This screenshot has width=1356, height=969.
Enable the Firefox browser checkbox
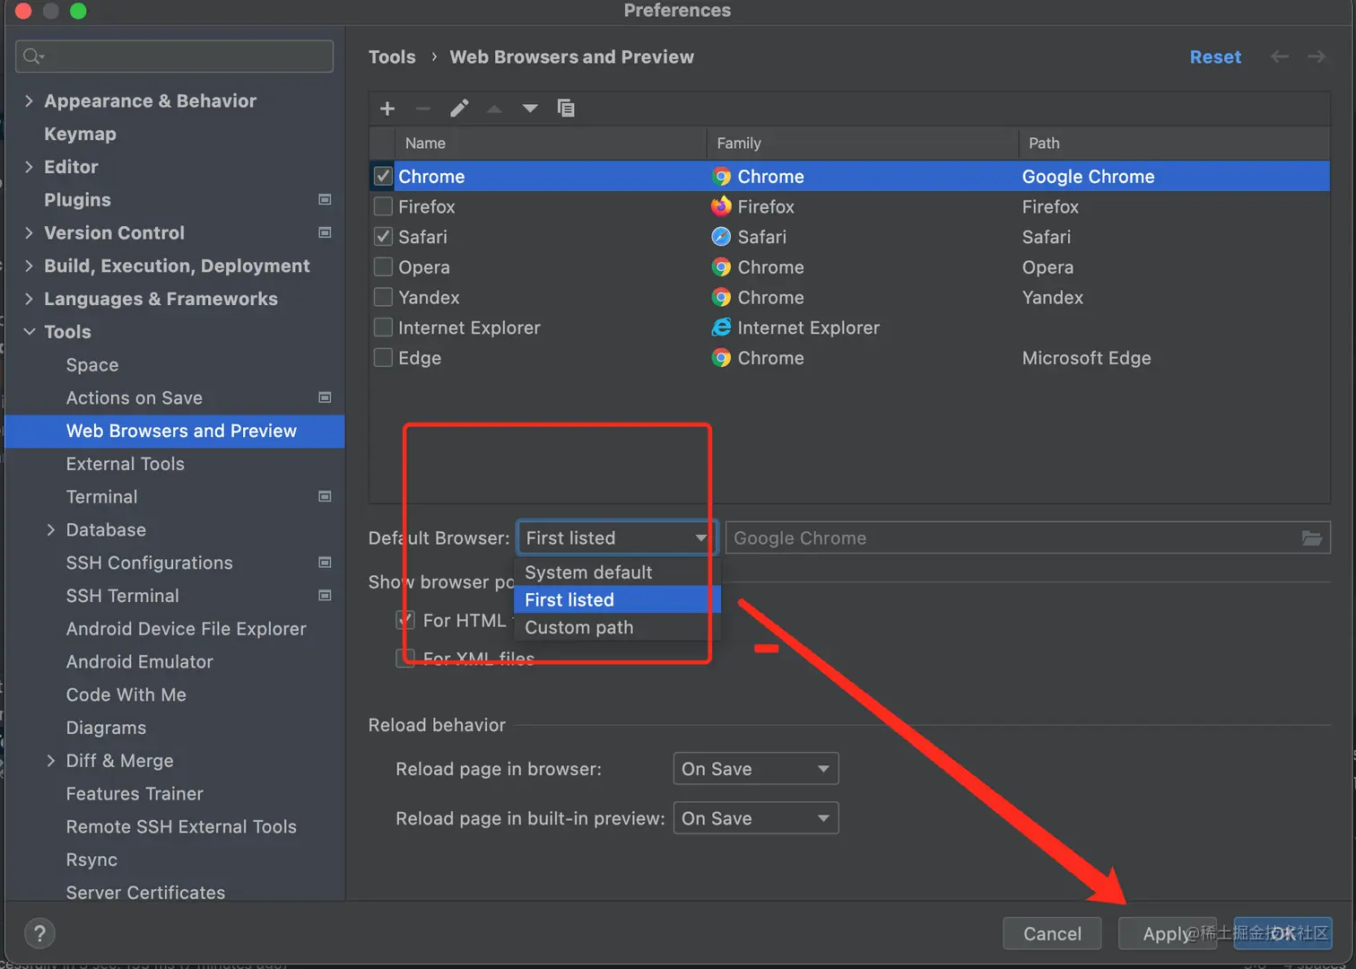383,207
